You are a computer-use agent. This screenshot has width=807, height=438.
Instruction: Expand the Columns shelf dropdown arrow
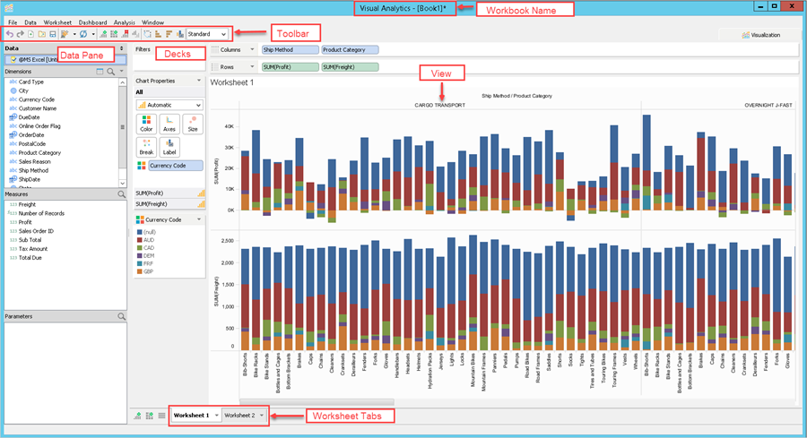click(253, 50)
